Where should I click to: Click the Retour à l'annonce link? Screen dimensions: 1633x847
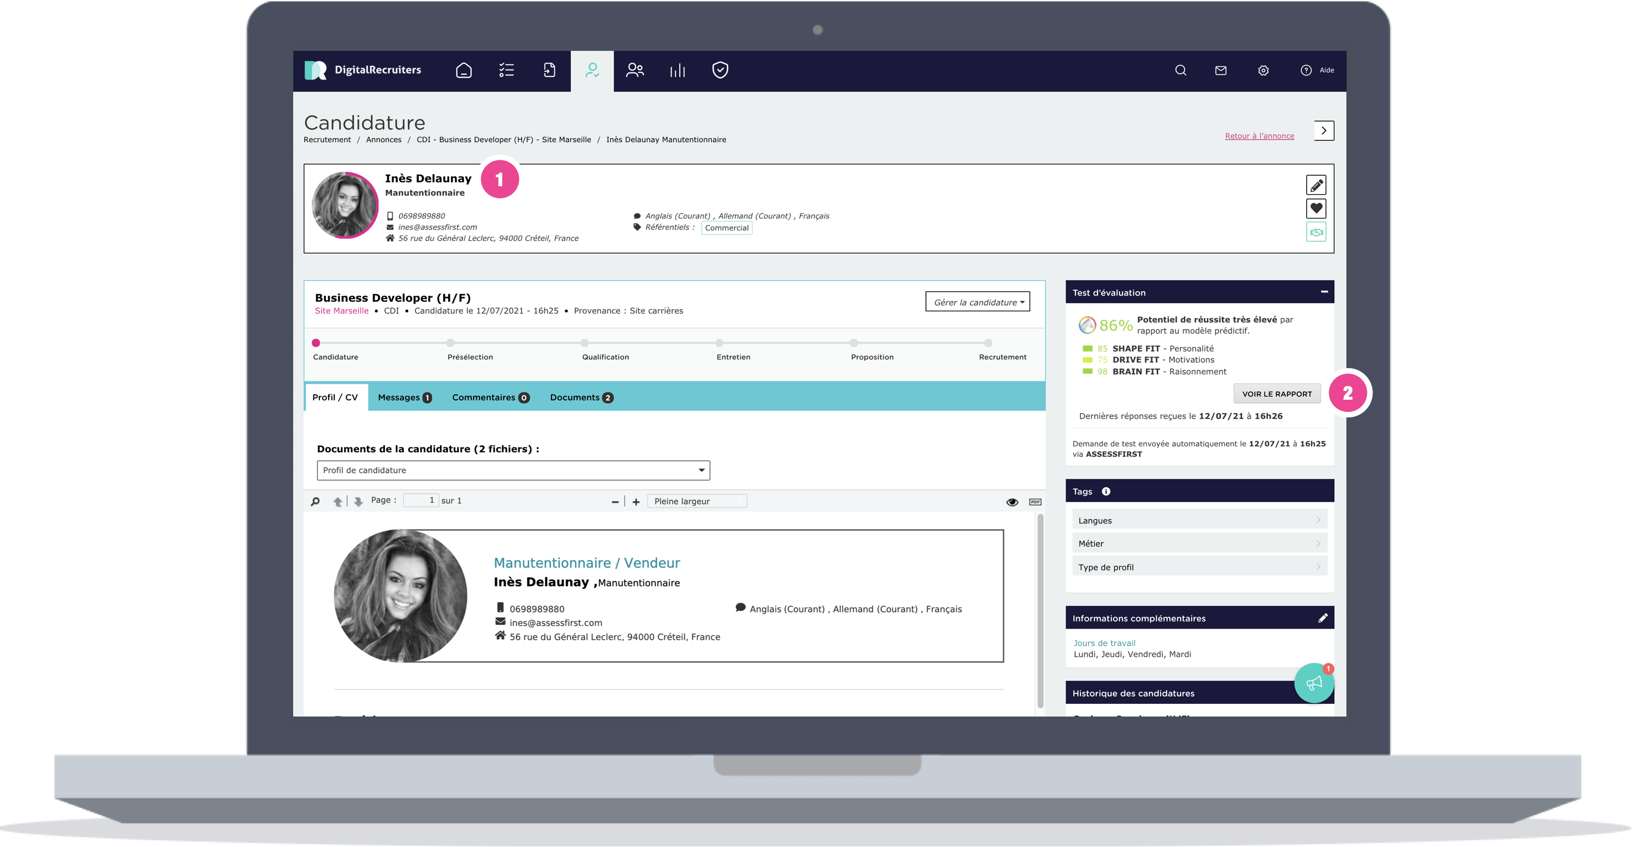1259,136
